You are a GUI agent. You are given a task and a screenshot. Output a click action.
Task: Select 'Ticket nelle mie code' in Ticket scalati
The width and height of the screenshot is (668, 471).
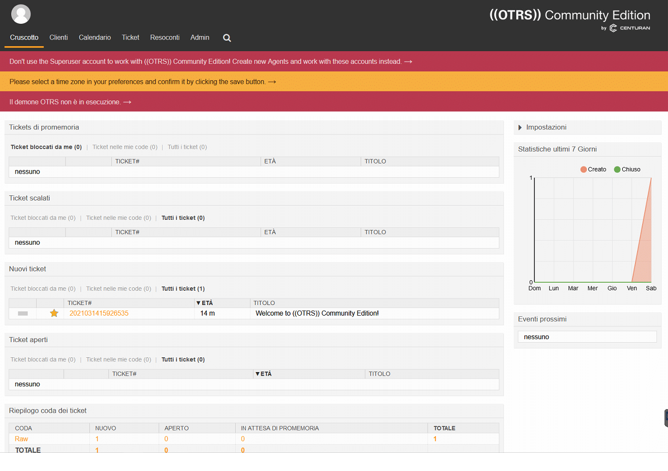tap(119, 218)
